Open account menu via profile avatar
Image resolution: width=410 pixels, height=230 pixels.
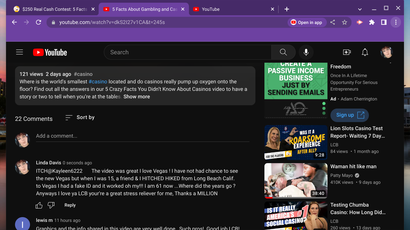coord(387,52)
